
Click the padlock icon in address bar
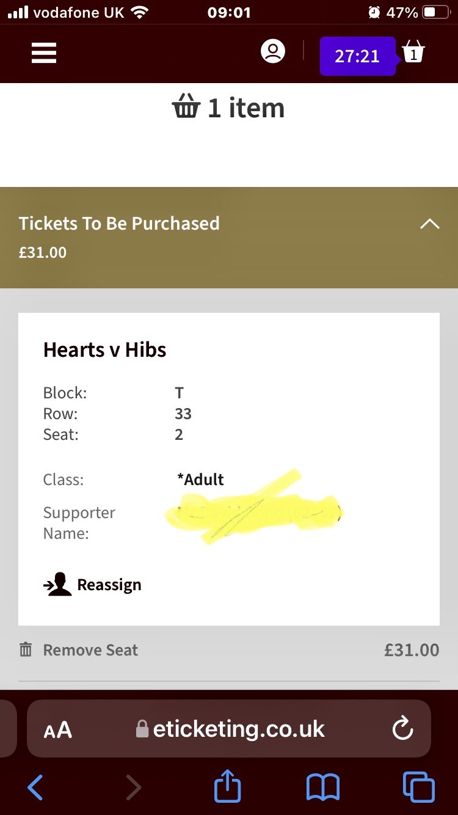[141, 728]
